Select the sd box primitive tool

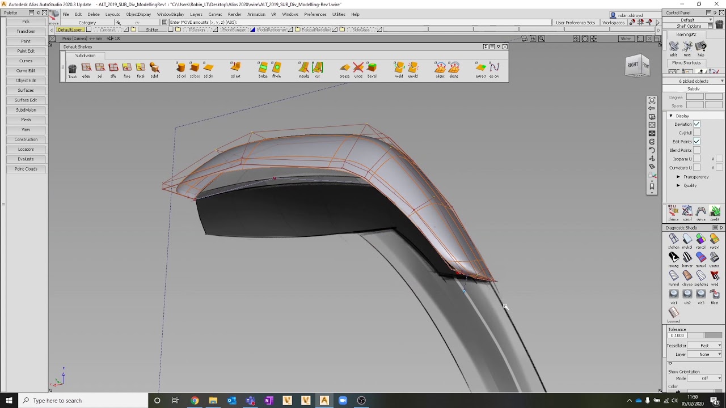coord(195,69)
